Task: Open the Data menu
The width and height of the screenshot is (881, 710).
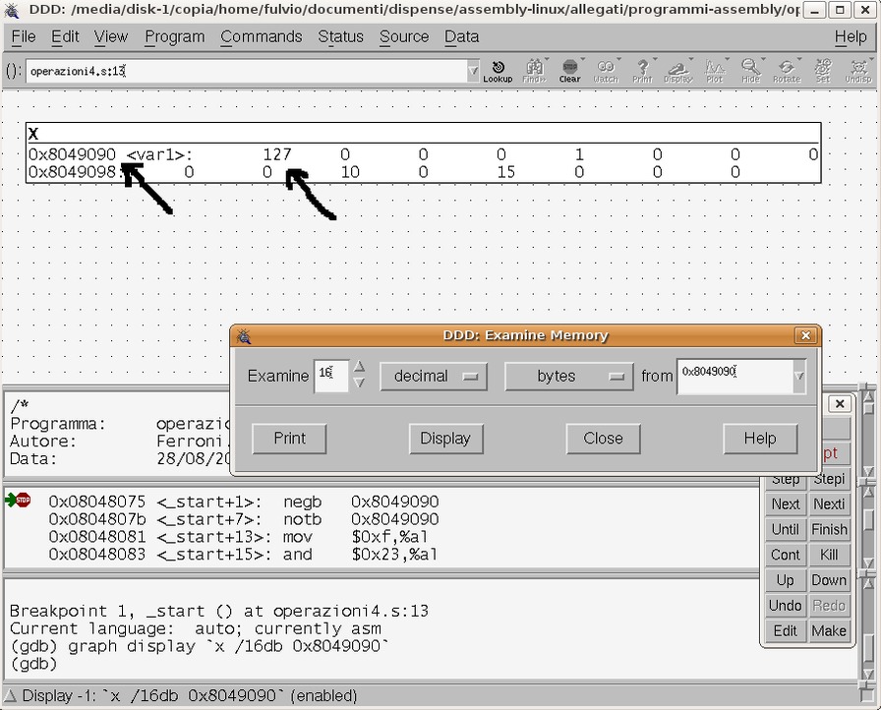Action: pyautogui.click(x=462, y=36)
